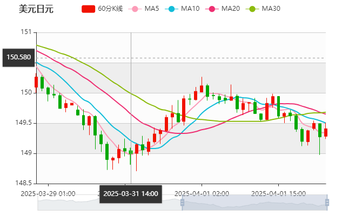The image size is (362, 216).
Task: Click the dark unselected area of zoom slider
Action: click(108, 203)
